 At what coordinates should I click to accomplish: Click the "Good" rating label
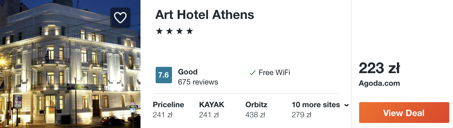(x=188, y=72)
